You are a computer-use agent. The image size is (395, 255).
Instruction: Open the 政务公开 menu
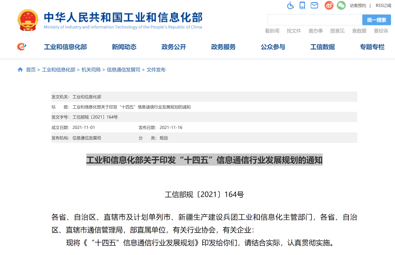174,47
